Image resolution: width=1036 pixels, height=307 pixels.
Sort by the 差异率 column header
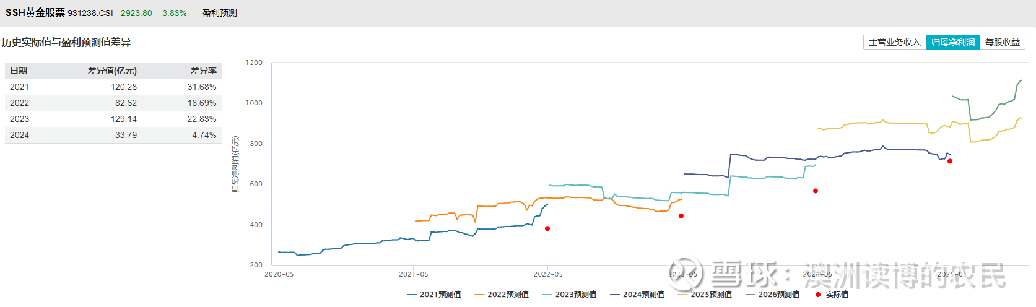[x=203, y=71]
